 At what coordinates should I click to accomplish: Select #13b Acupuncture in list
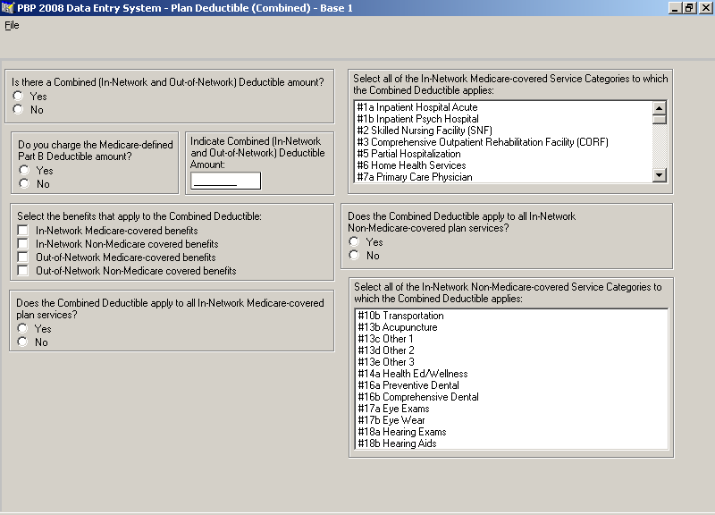[x=511, y=327]
